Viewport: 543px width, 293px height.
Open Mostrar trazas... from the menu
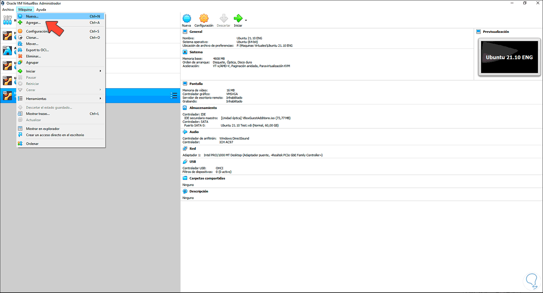(61, 114)
